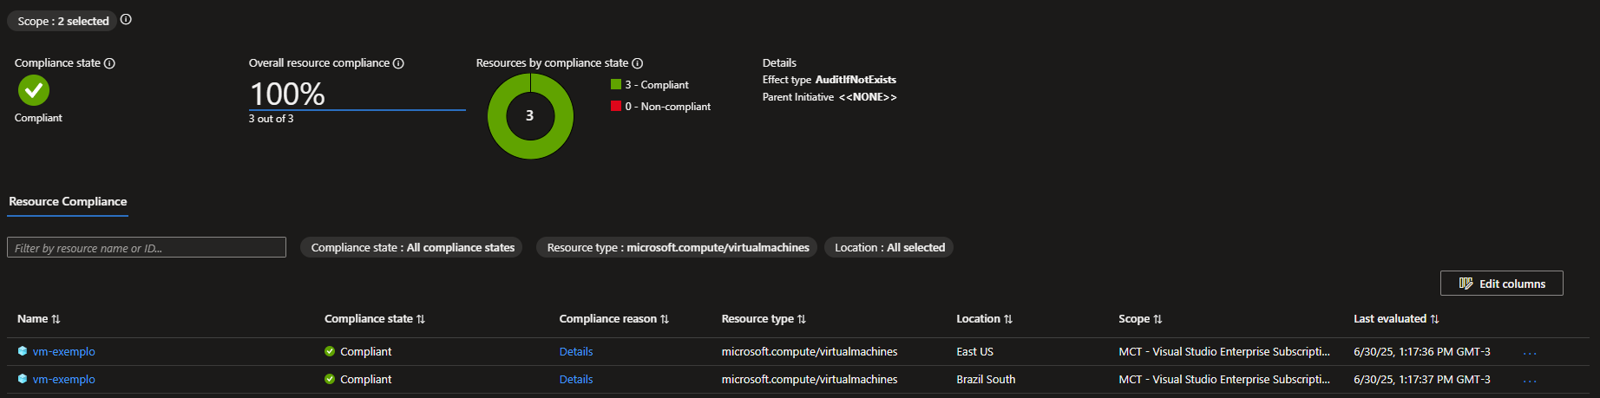Click info icon beside Resources by compliance state

[x=638, y=63]
